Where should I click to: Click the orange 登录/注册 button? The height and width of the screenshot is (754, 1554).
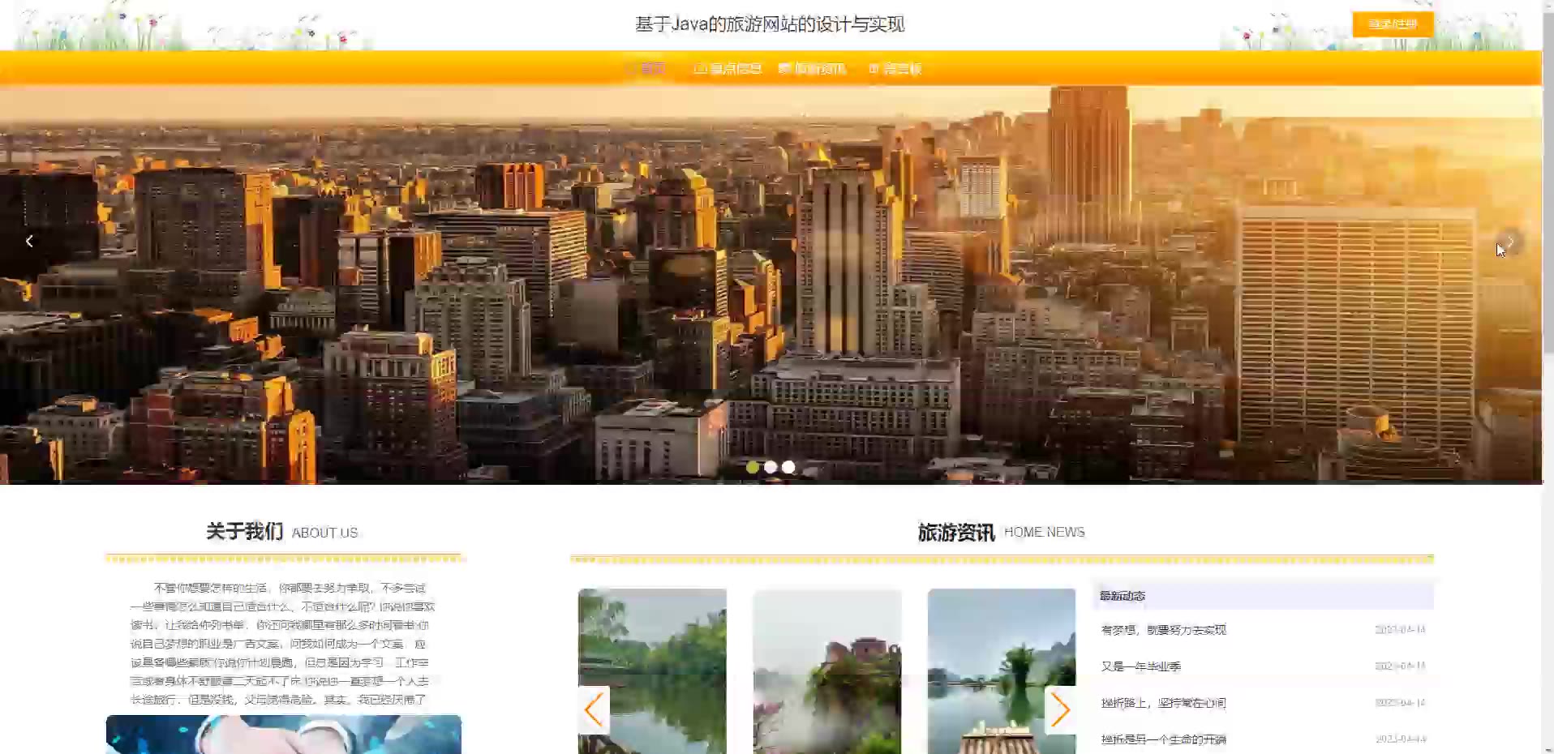tap(1393, 24)
